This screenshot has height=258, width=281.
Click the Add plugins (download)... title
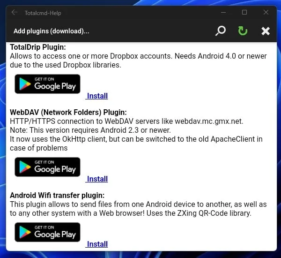(x=52, y=31)
